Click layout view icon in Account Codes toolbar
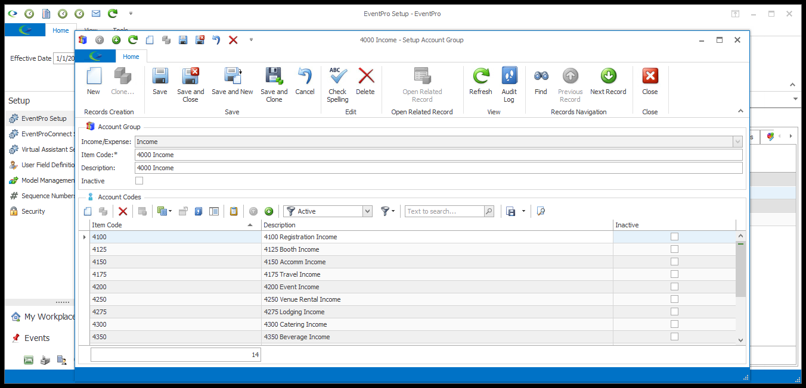 (214, 211)
